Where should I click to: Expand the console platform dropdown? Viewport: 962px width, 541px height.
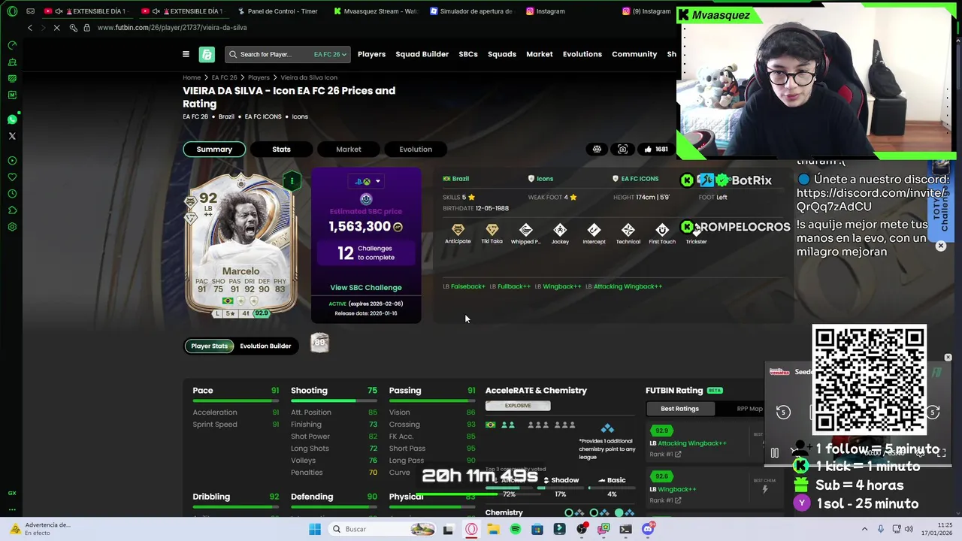(x=367, y=181)
